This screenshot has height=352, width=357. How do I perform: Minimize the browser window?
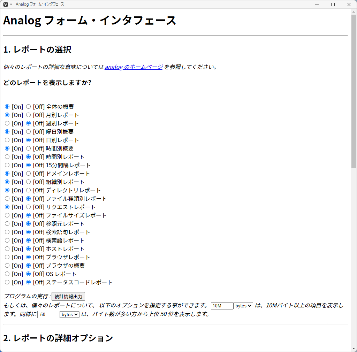click(317, 4)
